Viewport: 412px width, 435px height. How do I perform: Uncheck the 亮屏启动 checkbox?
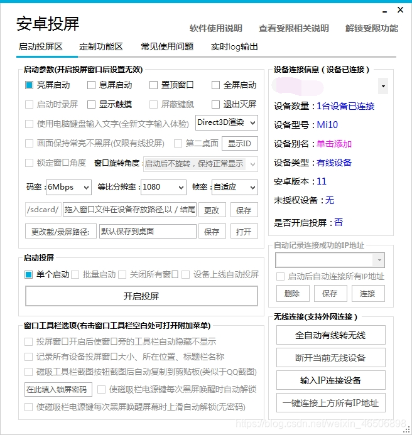tap(29, 85)
